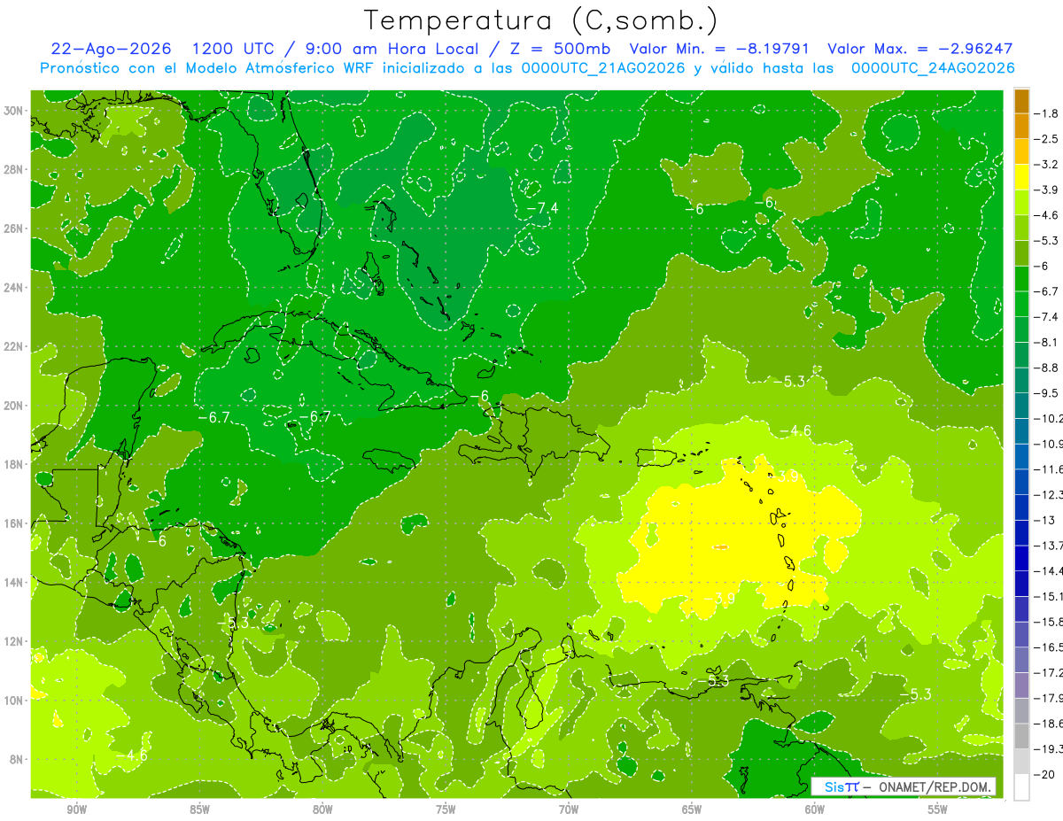1063x821 pixels.
Task: Click the '-8.8' colorbar value label
Action: point(1047,368)
